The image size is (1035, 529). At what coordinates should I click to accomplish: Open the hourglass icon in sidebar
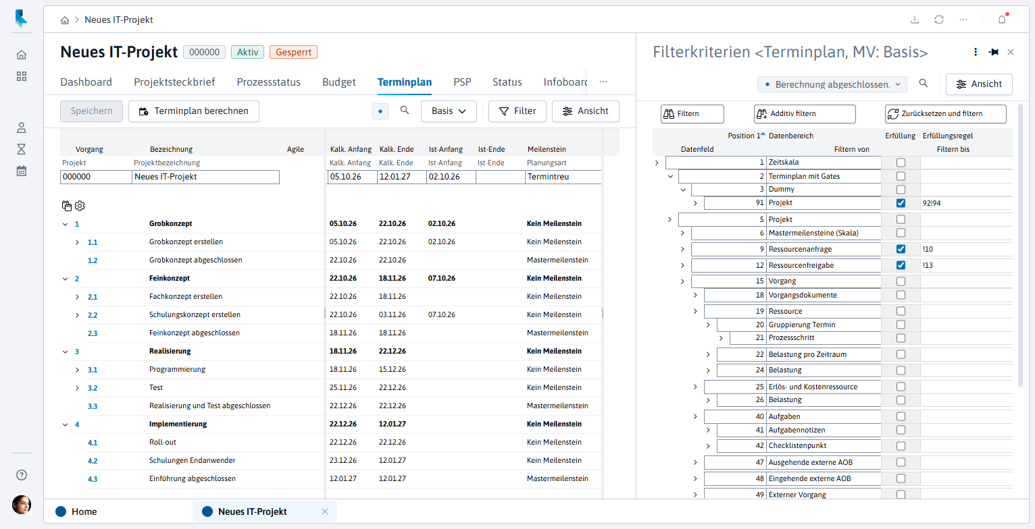pyautogui.click(x=22, y=148)
